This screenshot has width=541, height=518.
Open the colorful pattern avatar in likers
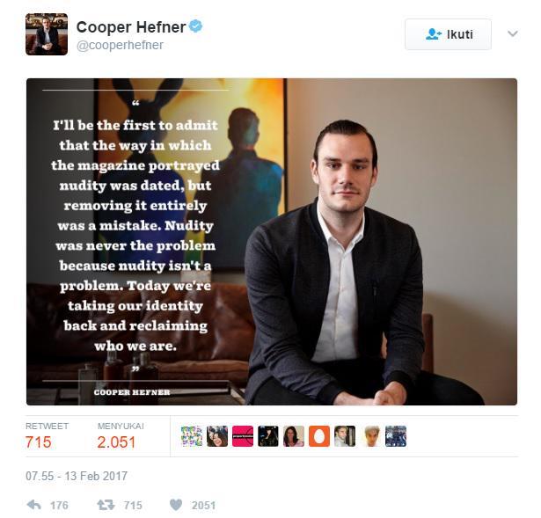(x=192, y=436)
